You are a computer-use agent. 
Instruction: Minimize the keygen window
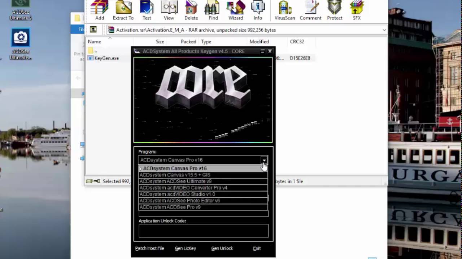(263, 51)
